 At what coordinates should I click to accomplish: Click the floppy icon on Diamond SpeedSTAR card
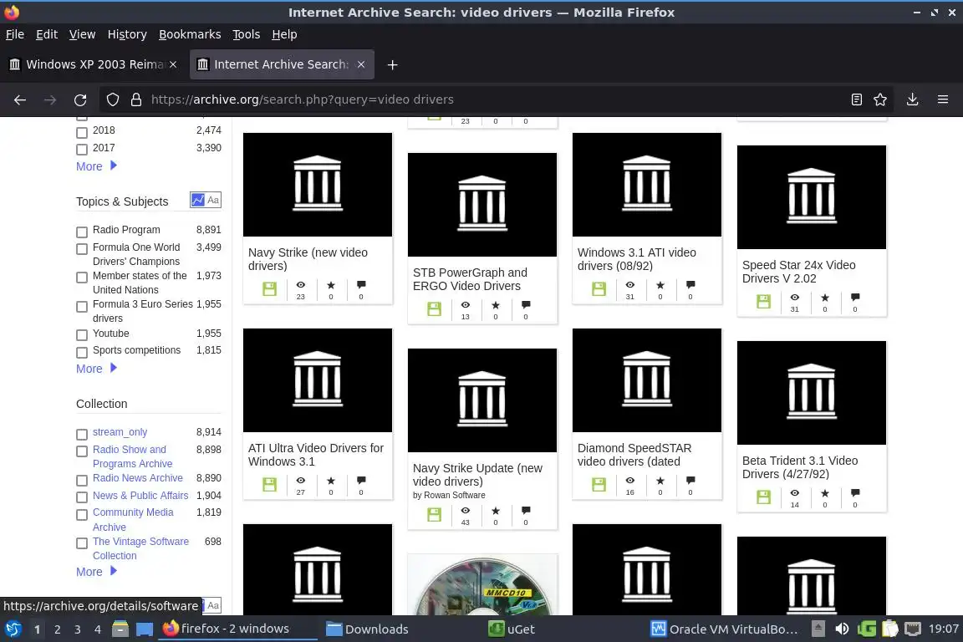pyautogui.click(x=599, y=484)
